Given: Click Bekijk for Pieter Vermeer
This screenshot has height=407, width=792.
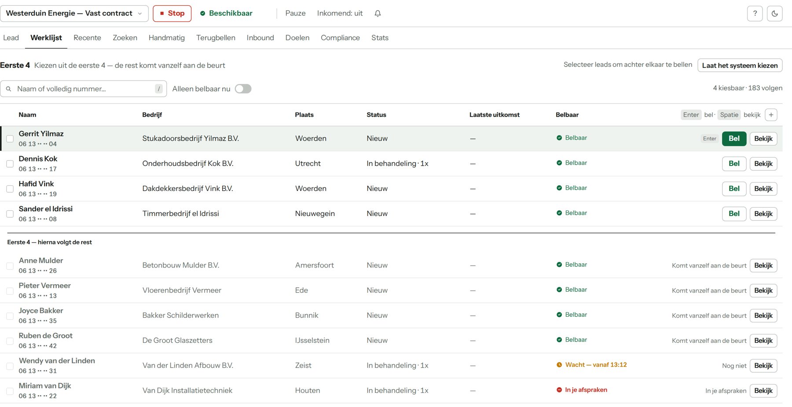Looking at the screenshot, I should coord(763,290).
